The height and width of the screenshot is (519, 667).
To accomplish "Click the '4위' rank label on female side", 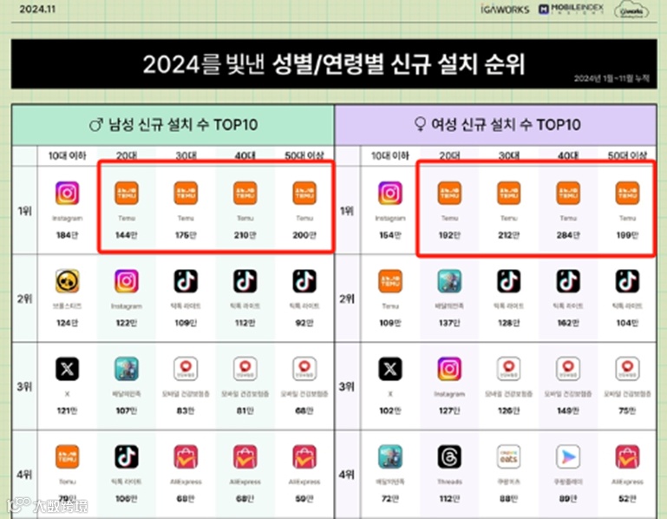I will 347,474.
